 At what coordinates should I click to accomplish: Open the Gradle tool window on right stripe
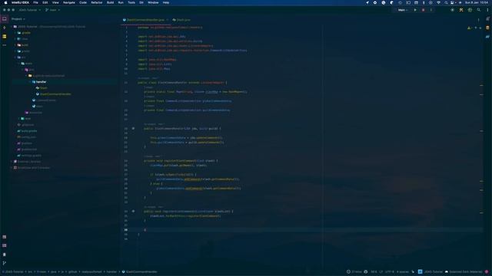(x=487, y=37)
